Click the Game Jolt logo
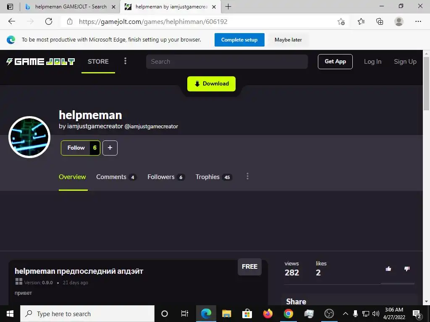Viewport: 430px width, 322px height. click(41, 62)
